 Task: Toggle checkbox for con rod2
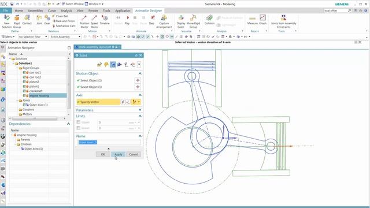24,77
